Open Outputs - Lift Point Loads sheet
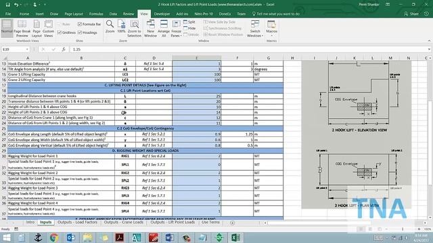Screen dimensions: 433x243 pos(173,222)
